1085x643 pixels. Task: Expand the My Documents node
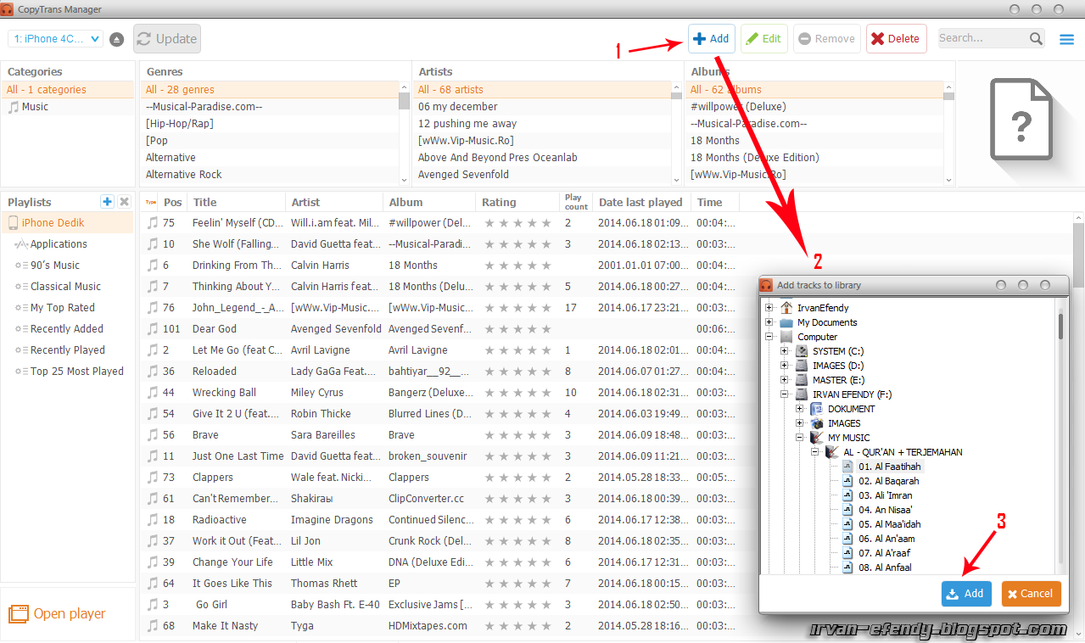(769, 322)
